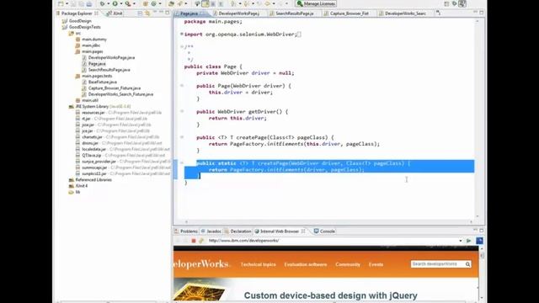Open the Declaration view tab

point(237,231)
